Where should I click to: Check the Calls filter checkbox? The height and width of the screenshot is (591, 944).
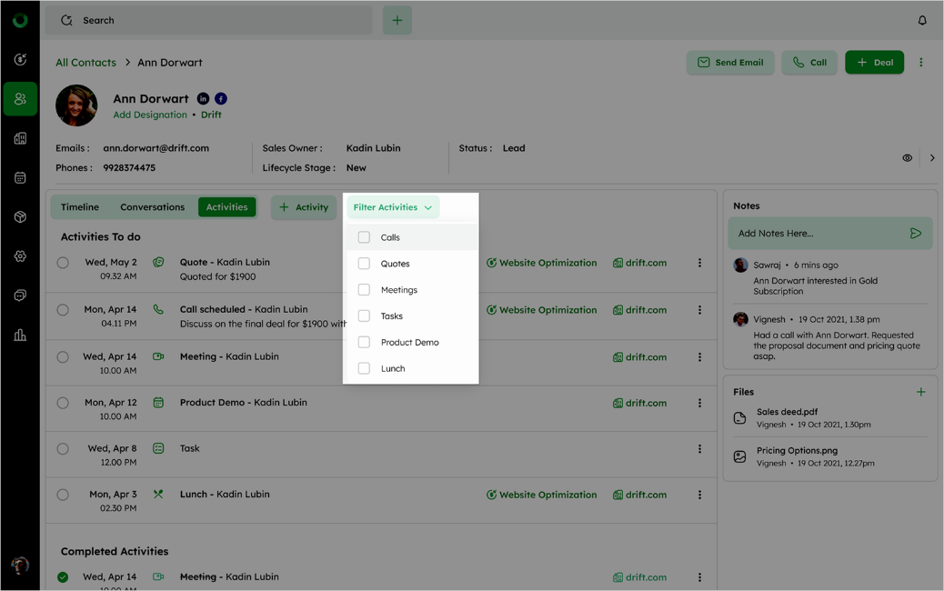pyautogui.click(x=364, y=237)
